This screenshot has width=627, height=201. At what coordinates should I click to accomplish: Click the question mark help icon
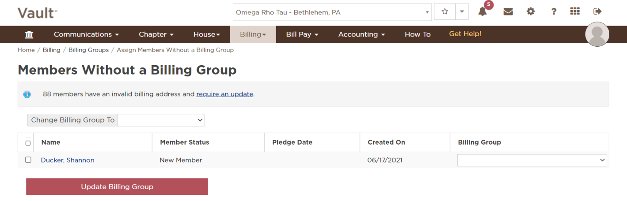(554, 12)
